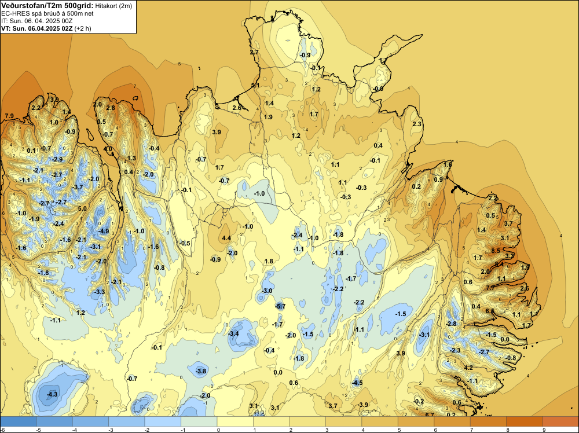The height and width of the screenshot is (433, 579).
Task: Click the 4.0 temperature value
Action: click(108, 149)
